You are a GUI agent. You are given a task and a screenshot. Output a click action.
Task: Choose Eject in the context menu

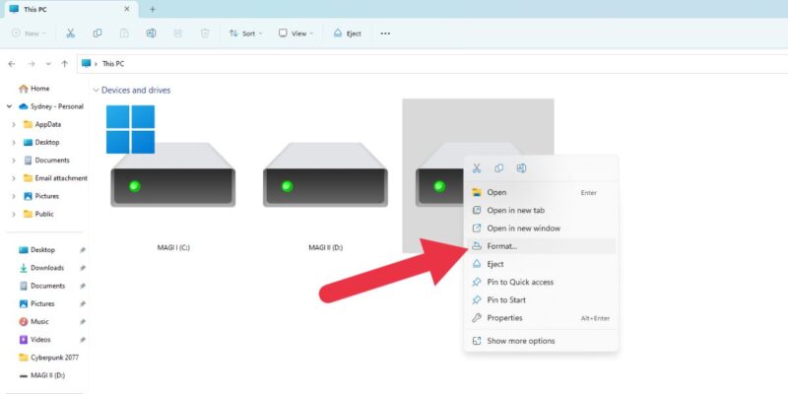click(541, 264)
